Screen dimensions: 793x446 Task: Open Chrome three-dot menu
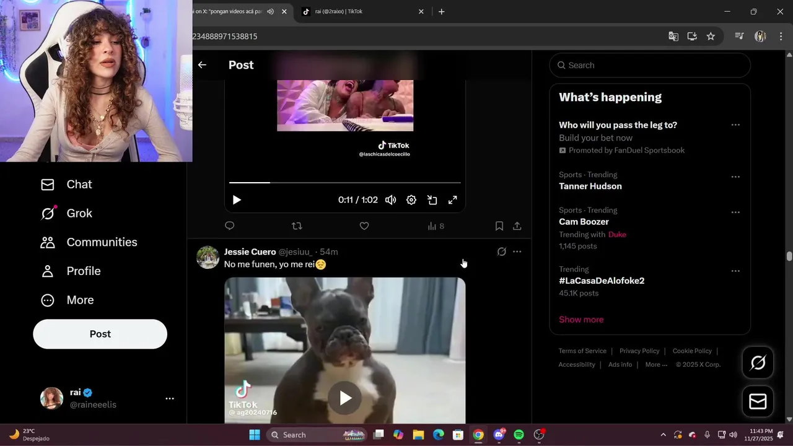pyautogui.click(x=781, y=37)
